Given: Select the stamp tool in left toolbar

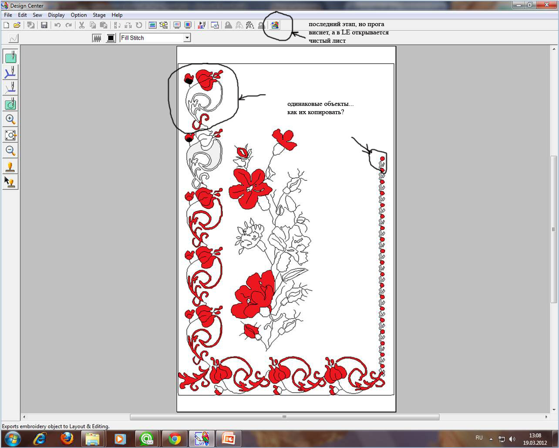Looking at the screenshot, I should (x=10, y=166).
